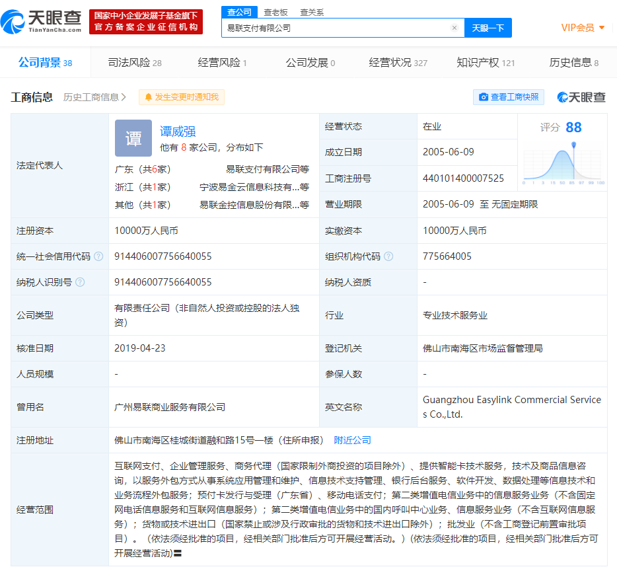Select the 查关系 search tab
The width and height of the screenshot is (617, 567).
[x=312, y=13]
